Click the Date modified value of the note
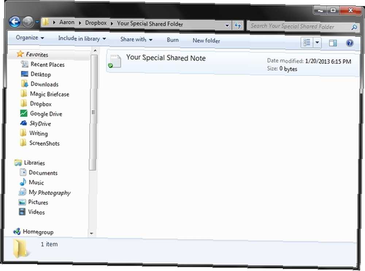 [328, 61]
